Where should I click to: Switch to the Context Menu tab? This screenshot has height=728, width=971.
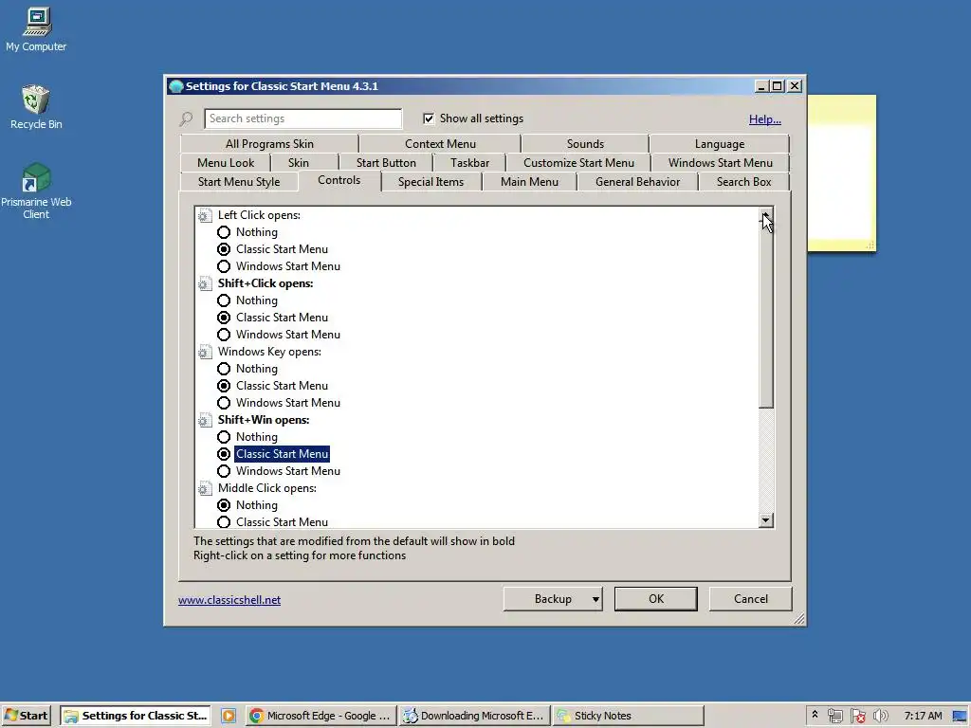click(x=440, y=144)
